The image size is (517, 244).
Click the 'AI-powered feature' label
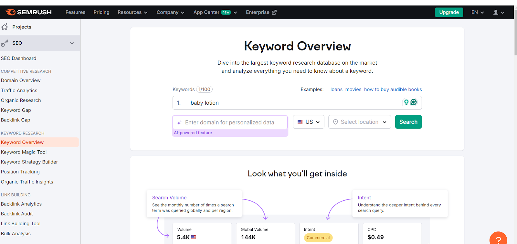(x=193, y=133)
